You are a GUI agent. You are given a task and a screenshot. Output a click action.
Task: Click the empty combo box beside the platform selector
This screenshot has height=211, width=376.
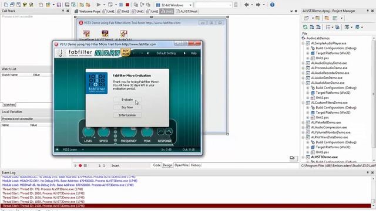click(213, 5)
